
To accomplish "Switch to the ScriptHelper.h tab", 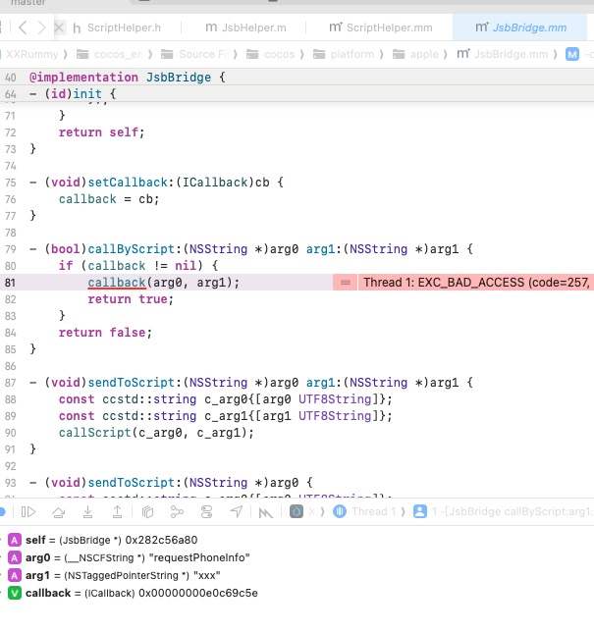I will (x=117, y=27).
